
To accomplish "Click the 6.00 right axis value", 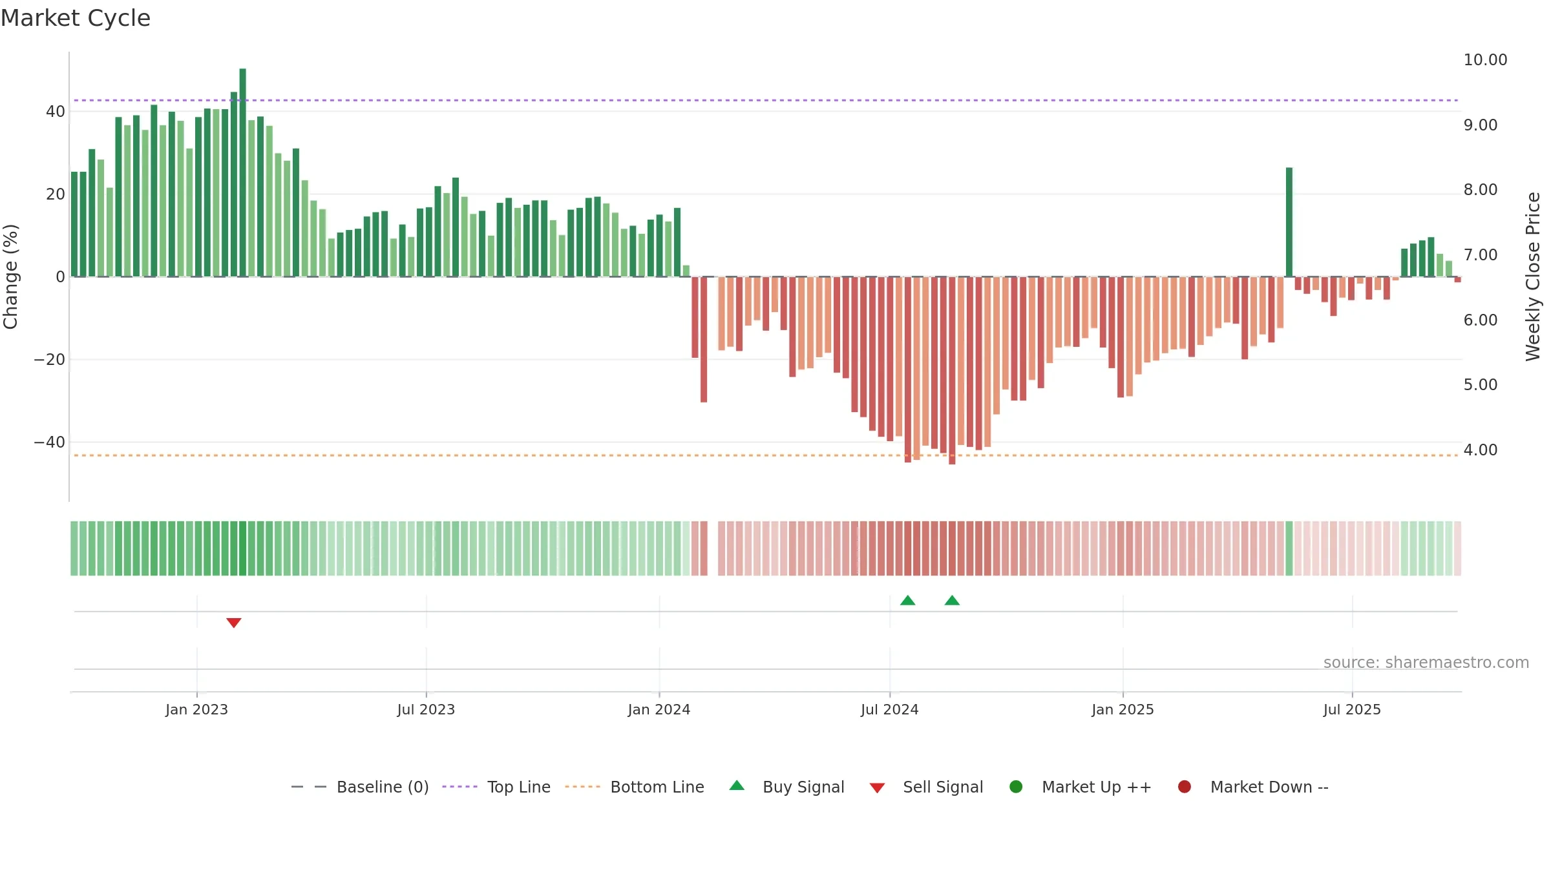I will tap(1481, 320).
